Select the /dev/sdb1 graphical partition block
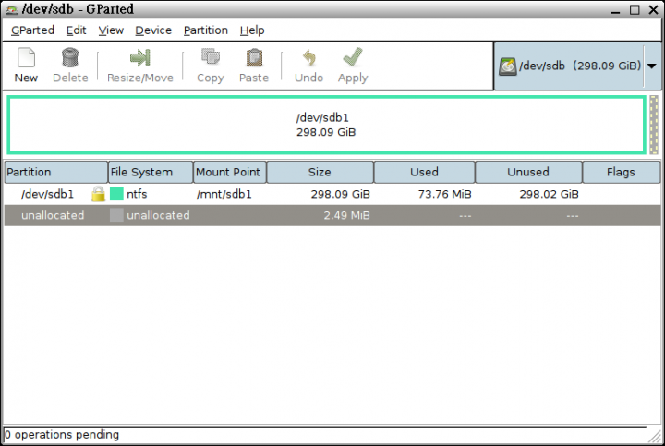Screen dimensions: 665x446 point(327,125)
